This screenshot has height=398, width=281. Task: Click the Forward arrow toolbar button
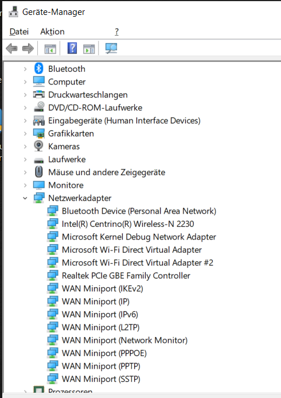[x=28, y=48]
